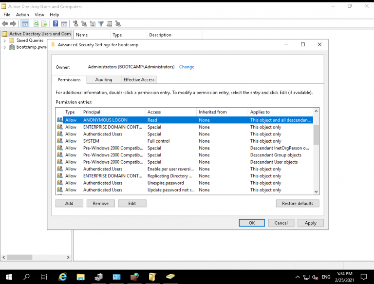Switch to the Auditing tab

pos(103,80)
